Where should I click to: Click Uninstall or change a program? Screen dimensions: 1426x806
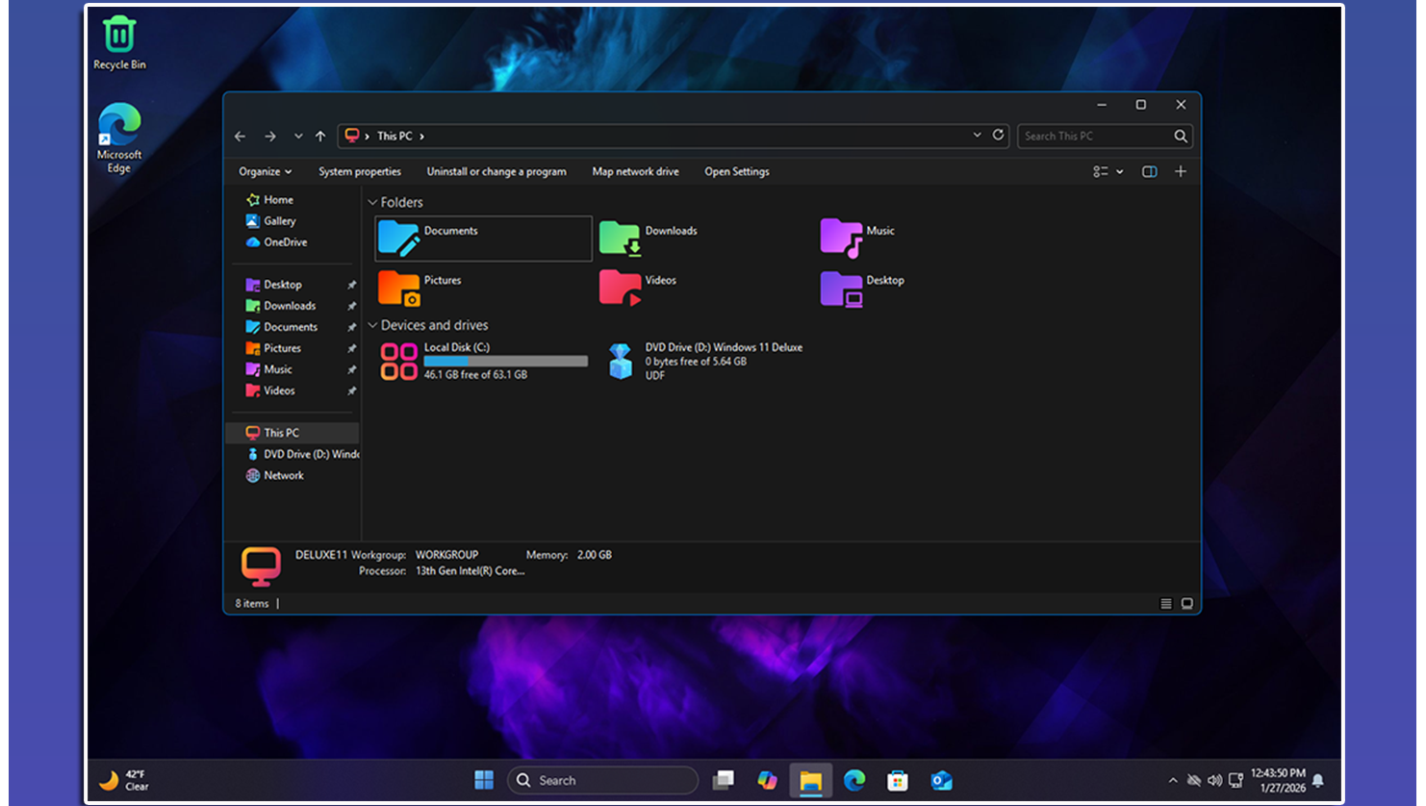click(497, 172)
